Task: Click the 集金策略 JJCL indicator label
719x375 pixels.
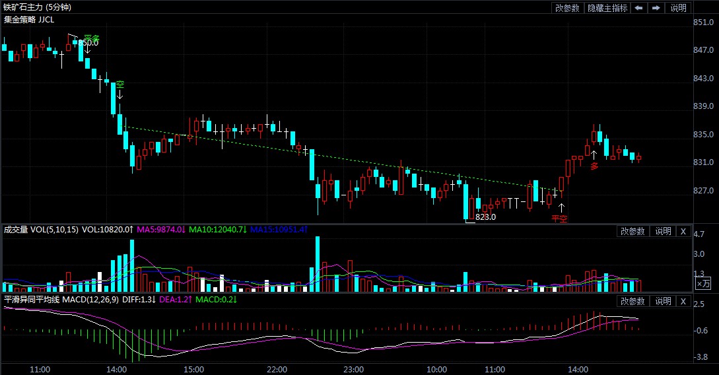Action: coord(29,20)
